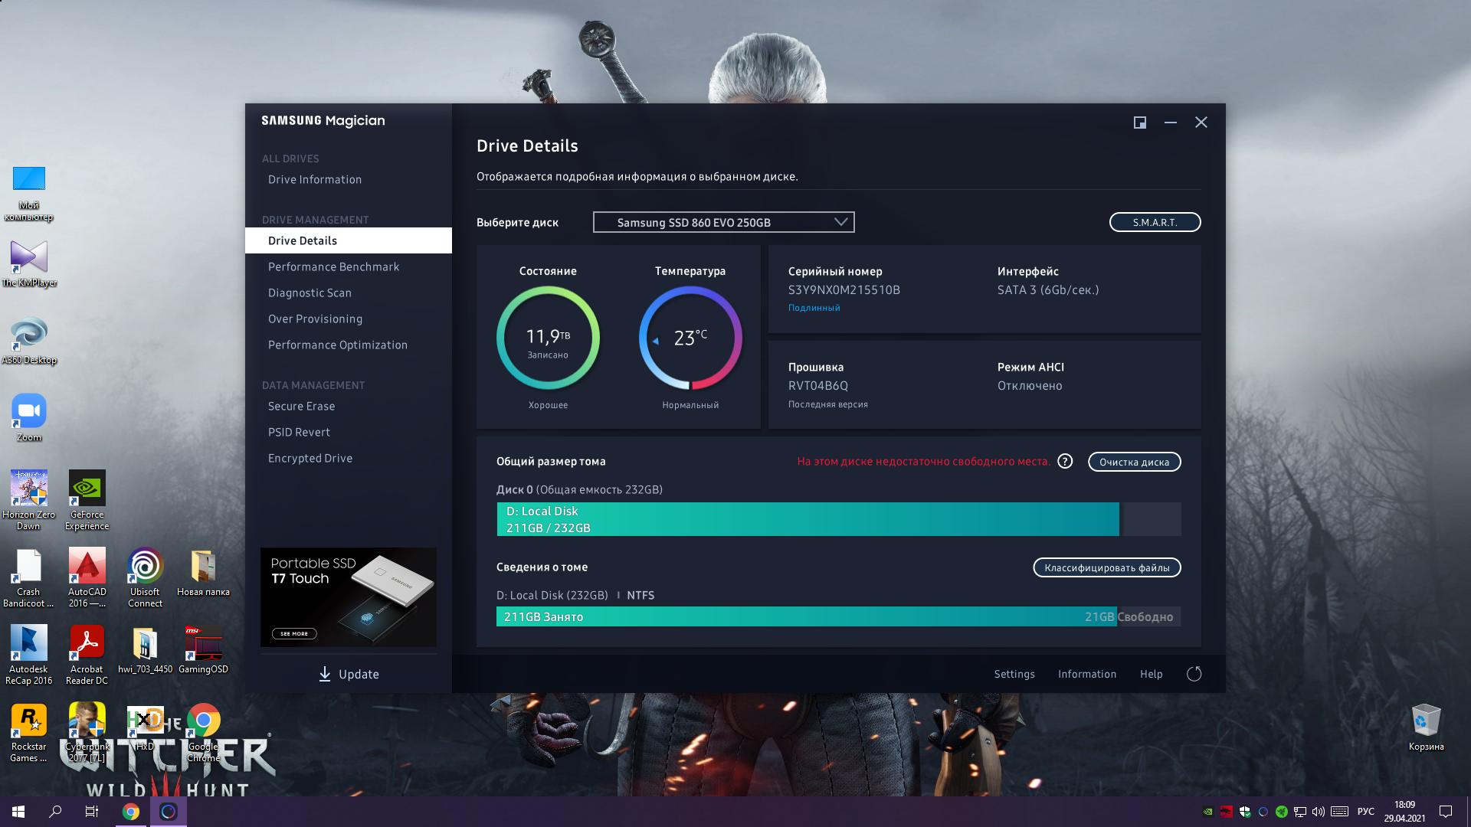This screenshot has width=1471, height=827.
Task: Open the Settings link at bottom
Action: coord(1014,674)
